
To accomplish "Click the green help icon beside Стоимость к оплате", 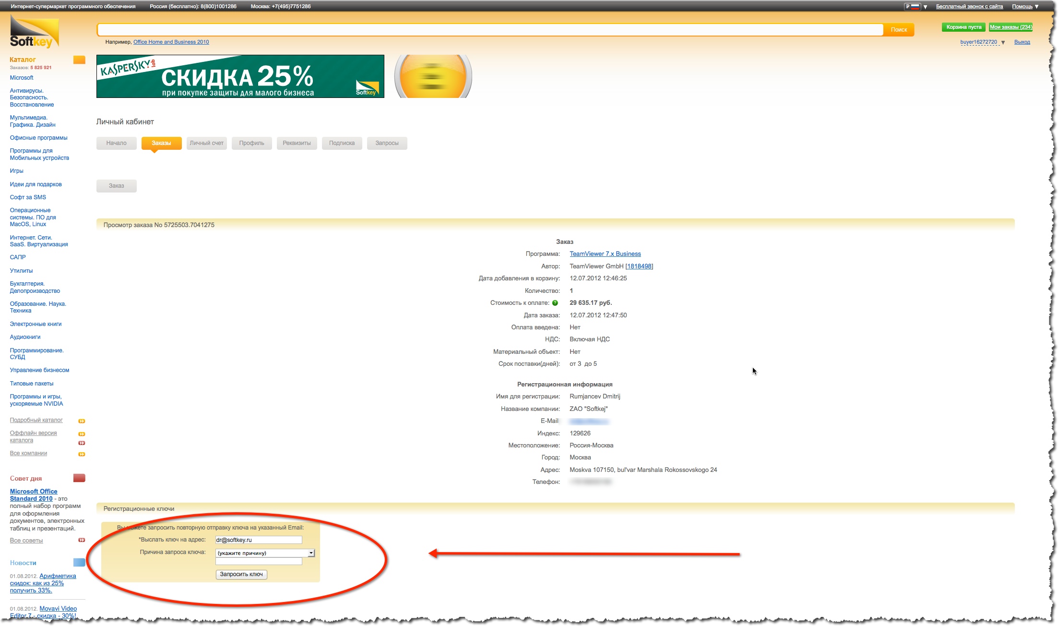I will (555, 303).
